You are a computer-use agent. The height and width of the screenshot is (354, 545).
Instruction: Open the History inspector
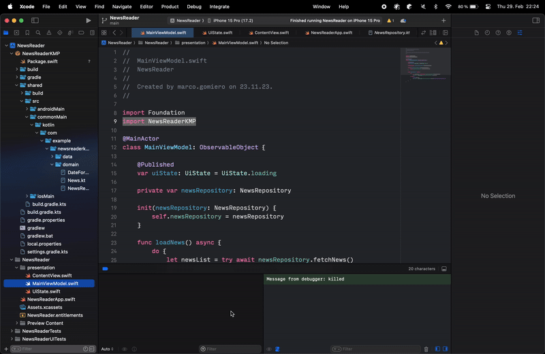pyautogui.click(x=487, y=33)
